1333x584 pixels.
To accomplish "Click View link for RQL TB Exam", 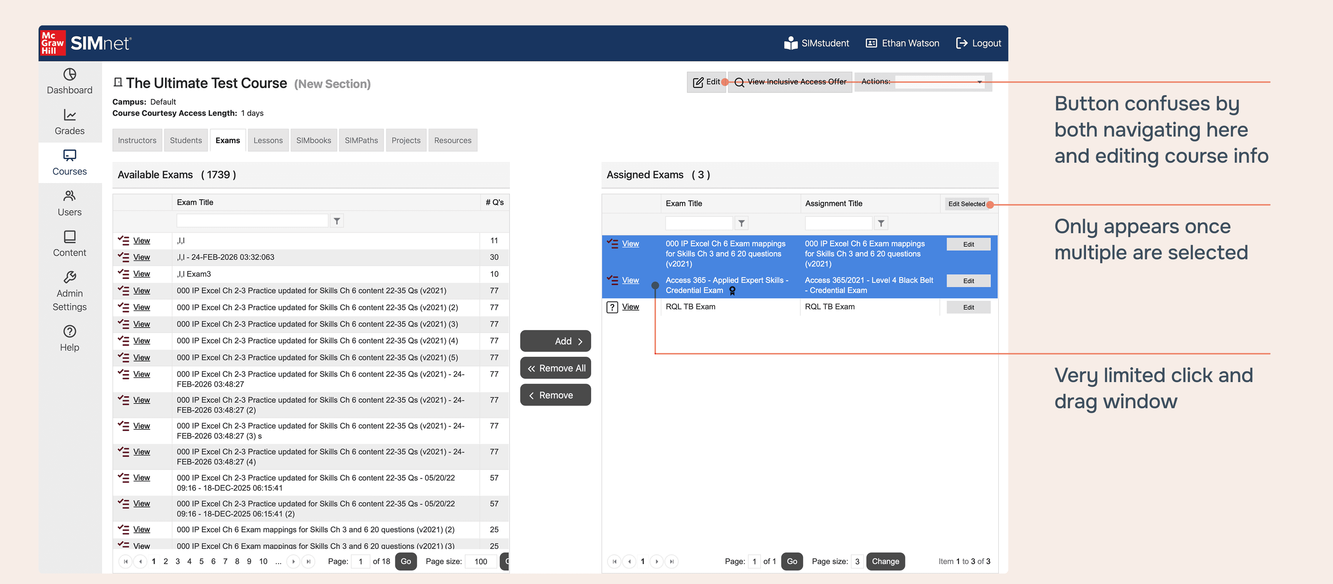I will tap(630, 307).
